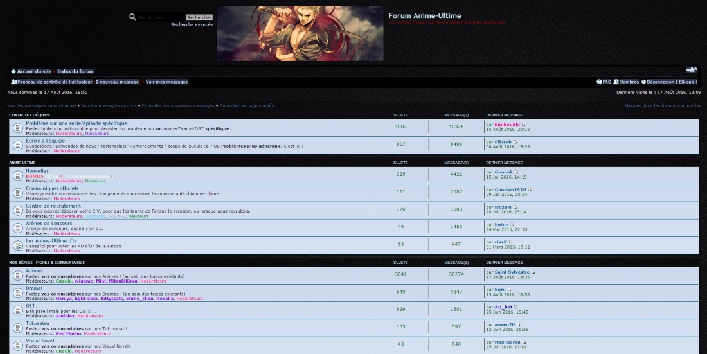
Task: Click the forum icon for Communiqués officiels
Action: [17, 193]
